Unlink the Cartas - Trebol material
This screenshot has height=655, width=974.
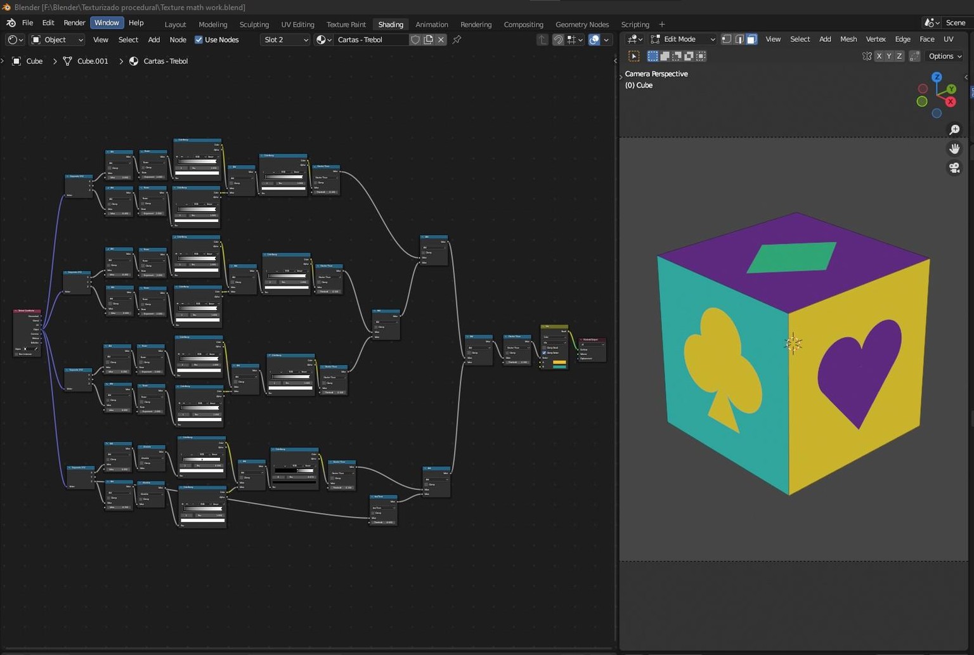point(441,39)
